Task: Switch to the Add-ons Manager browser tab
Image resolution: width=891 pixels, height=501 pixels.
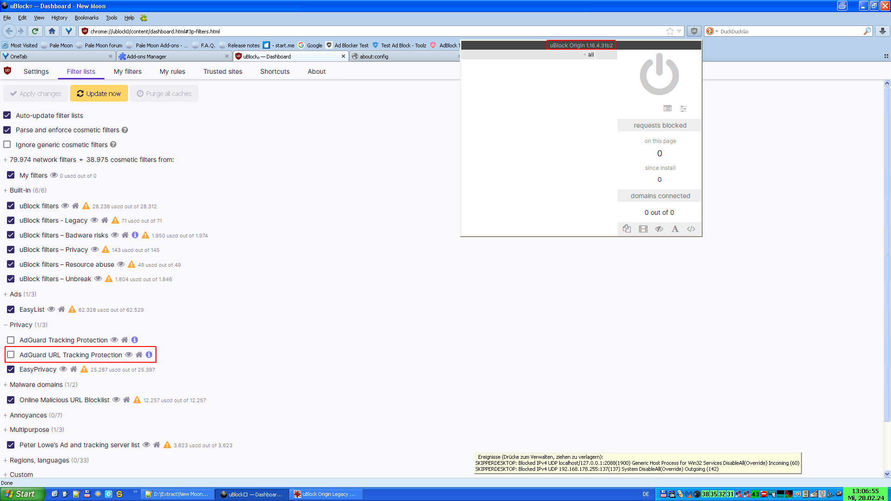Action: (174, 56)
